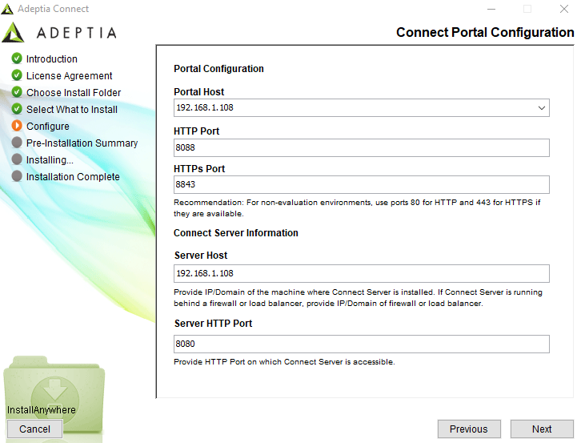Click the Next button
The width and height of the screenshot is (577, 443).
pyautogui.click(x=541, y=429)
